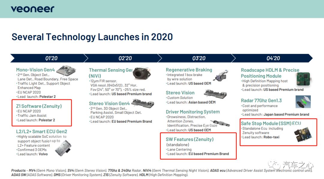The width and height of the screenshot is (324, 179).
Task: Click the Regenerative Braking unit image
Action: point(221,76)
